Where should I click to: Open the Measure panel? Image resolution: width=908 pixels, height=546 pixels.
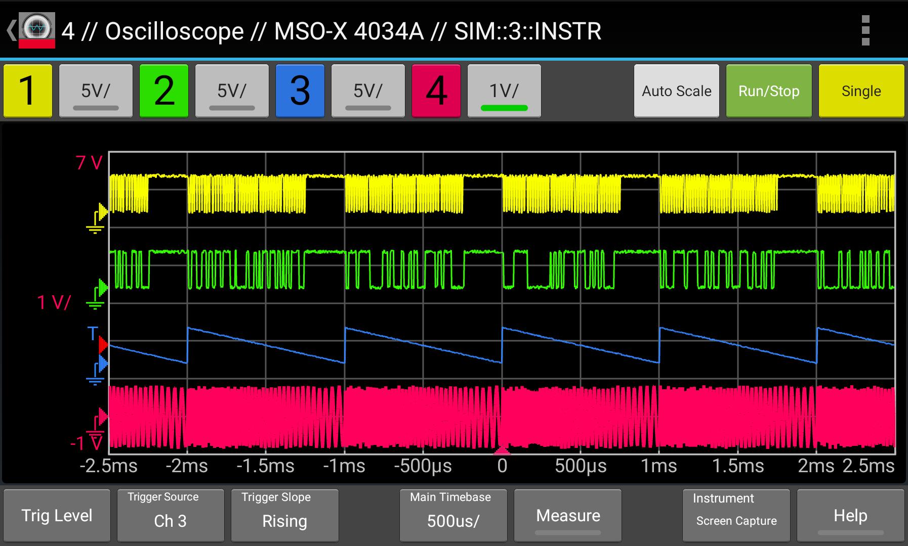(x=567, y=515)
